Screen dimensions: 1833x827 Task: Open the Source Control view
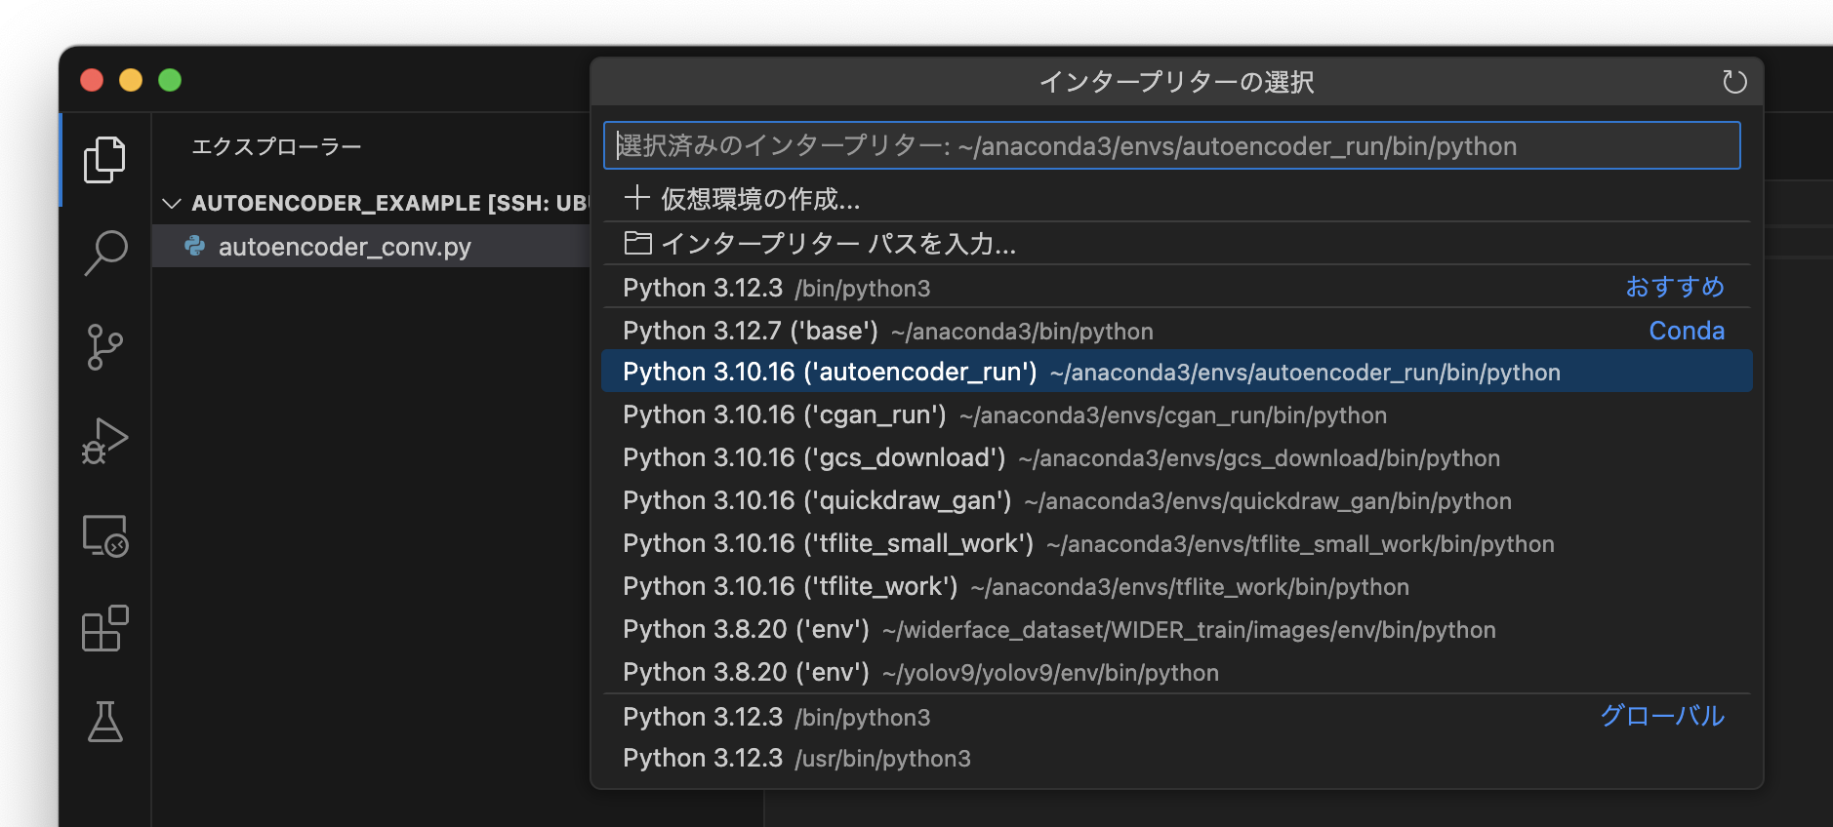[x=104, y=347]
